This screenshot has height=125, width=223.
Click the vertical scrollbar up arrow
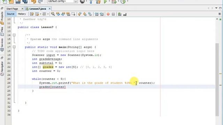[217, 19]
